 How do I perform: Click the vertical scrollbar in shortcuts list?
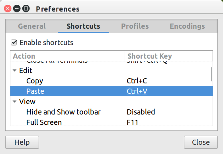(x=211, y=74)
